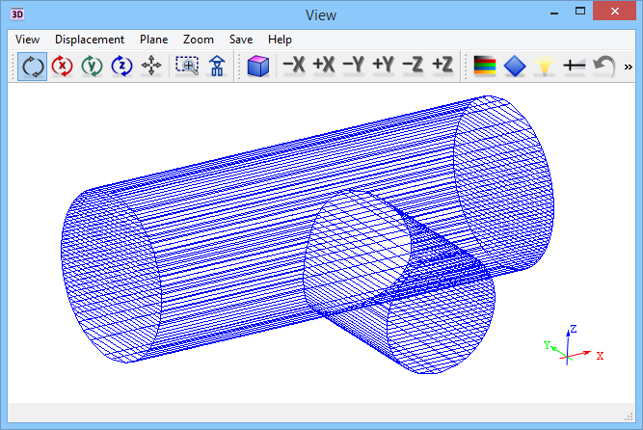Viewport: 643px width, 430px height.
Task: Choose the zoom window magnifier tool
Action: point(187,66)
